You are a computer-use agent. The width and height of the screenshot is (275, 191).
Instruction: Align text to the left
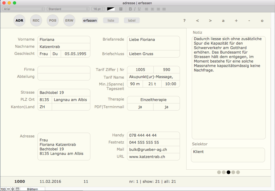147,9
